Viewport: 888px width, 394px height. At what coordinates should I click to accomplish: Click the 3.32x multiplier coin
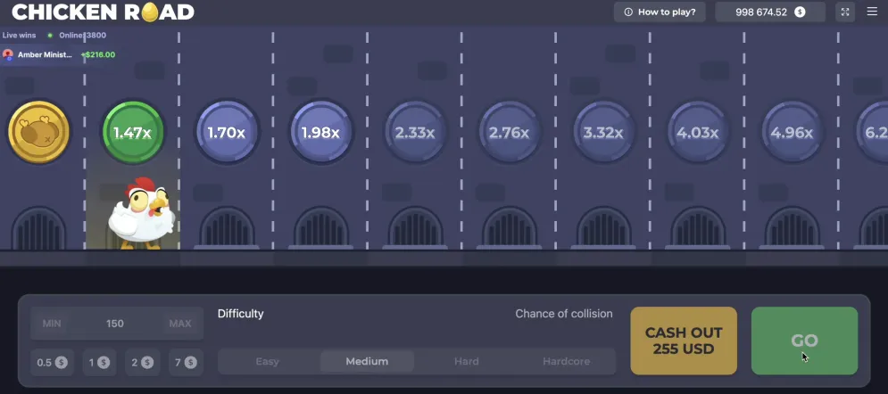tap(603, 132)
